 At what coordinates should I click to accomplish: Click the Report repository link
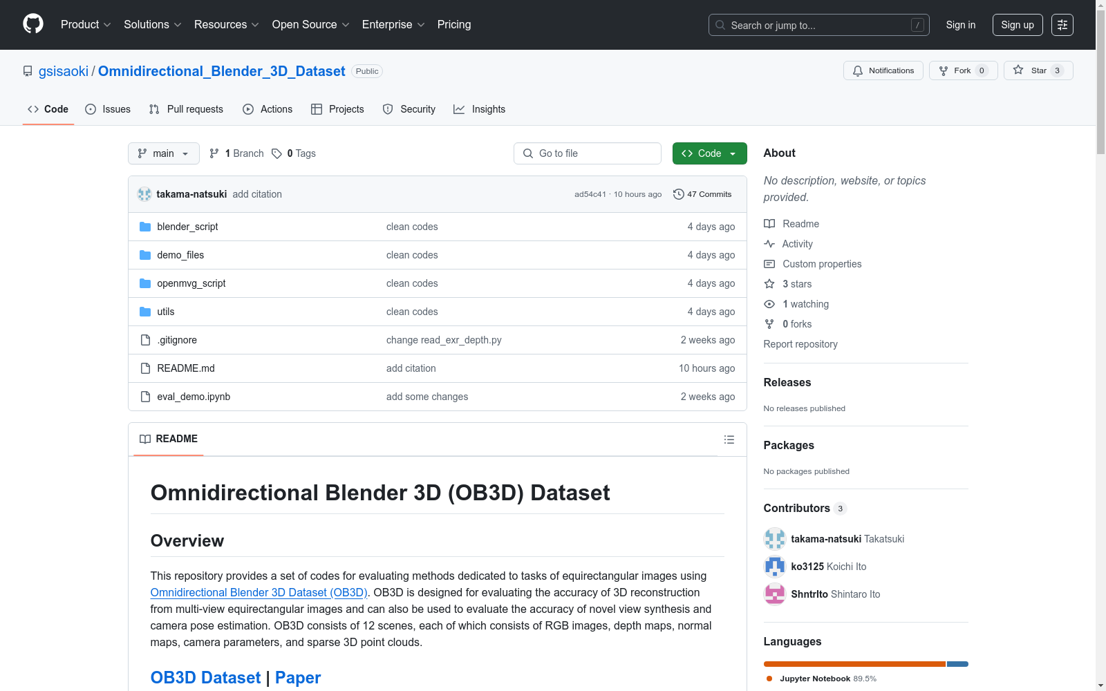click(800, 344)
